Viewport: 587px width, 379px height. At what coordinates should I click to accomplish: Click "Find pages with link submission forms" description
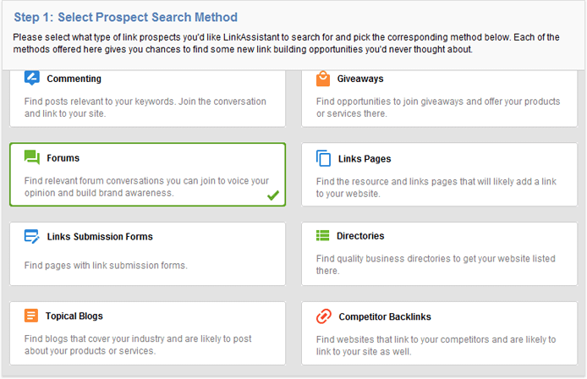(106, 266)
